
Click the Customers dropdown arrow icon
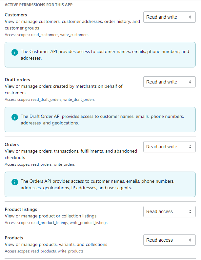click(x=190, y=17)
